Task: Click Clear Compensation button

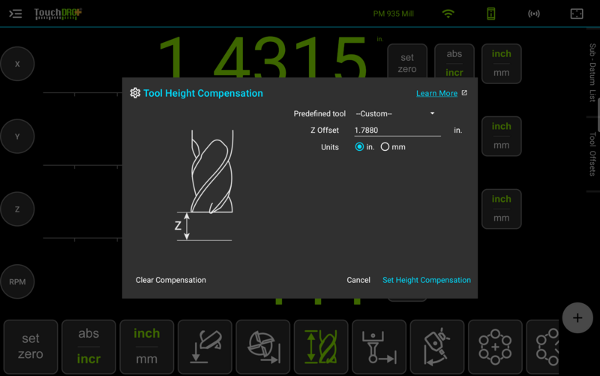Action: (171, 280)
